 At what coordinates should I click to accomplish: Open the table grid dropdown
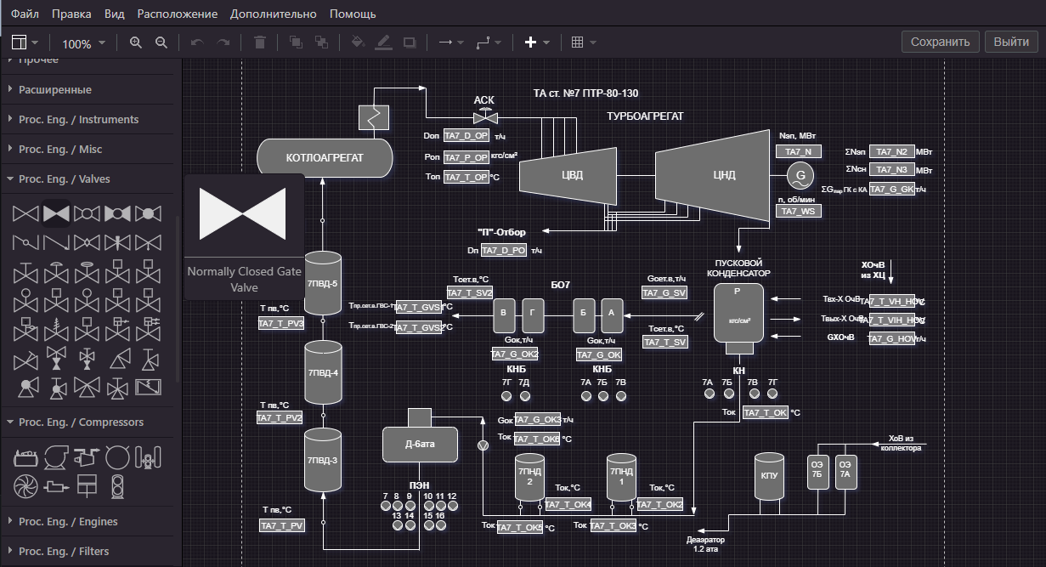(x=584, y=43)
